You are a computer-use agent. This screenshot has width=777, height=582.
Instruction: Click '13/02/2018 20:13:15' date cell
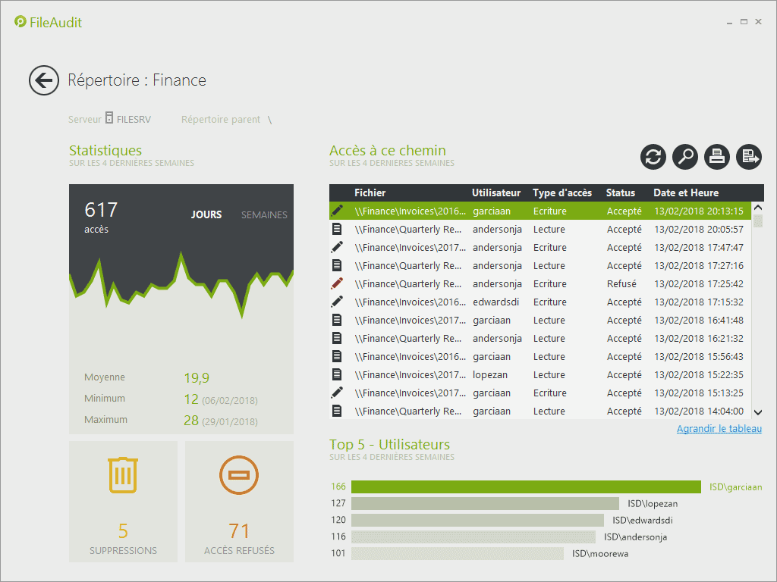(699, 211)
